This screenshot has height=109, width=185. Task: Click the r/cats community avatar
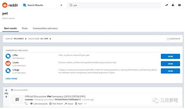[8, 63]
